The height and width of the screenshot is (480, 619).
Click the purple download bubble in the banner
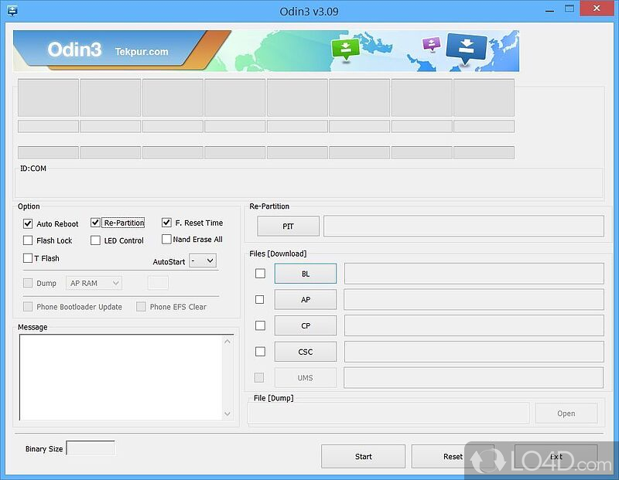pyautogui.click(x=431, y=43)
